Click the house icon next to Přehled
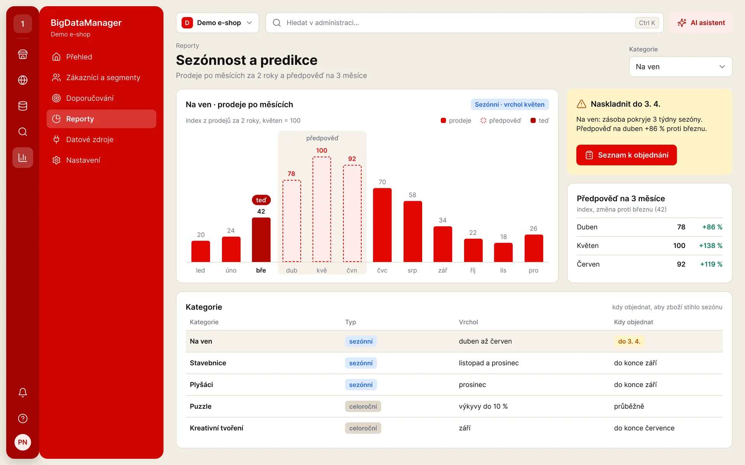 click(x=56, y=57)
